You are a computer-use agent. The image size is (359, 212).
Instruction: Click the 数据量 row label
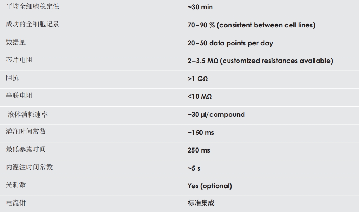[x=16, y=42]
